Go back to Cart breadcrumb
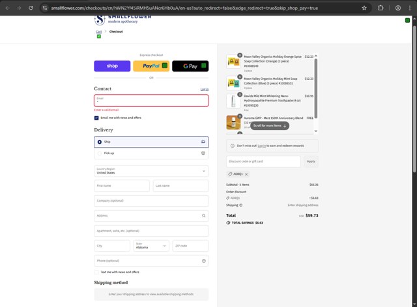 pyautogui.click(x=98, y=32)
